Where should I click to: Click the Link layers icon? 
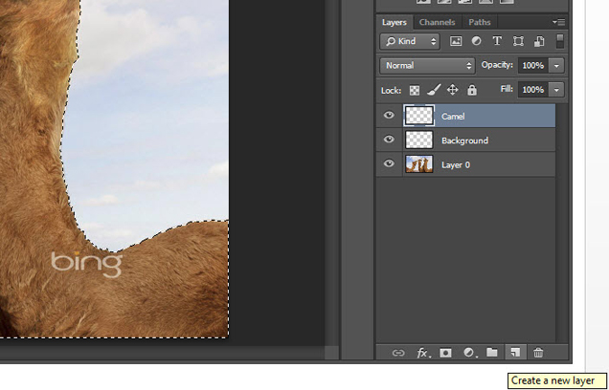click(x=398, y=353)
